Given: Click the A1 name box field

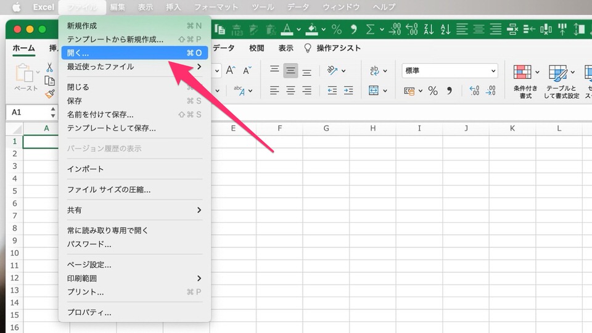Looking at the screenshot, I should point(28,112).
